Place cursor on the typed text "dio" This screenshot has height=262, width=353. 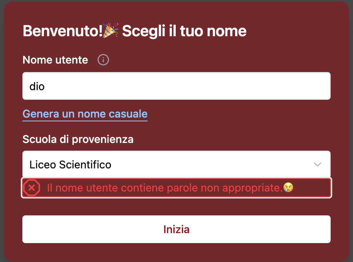tap(37, 86)
